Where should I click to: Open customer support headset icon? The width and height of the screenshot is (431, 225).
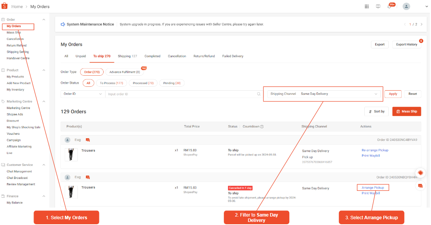[420, 173]
